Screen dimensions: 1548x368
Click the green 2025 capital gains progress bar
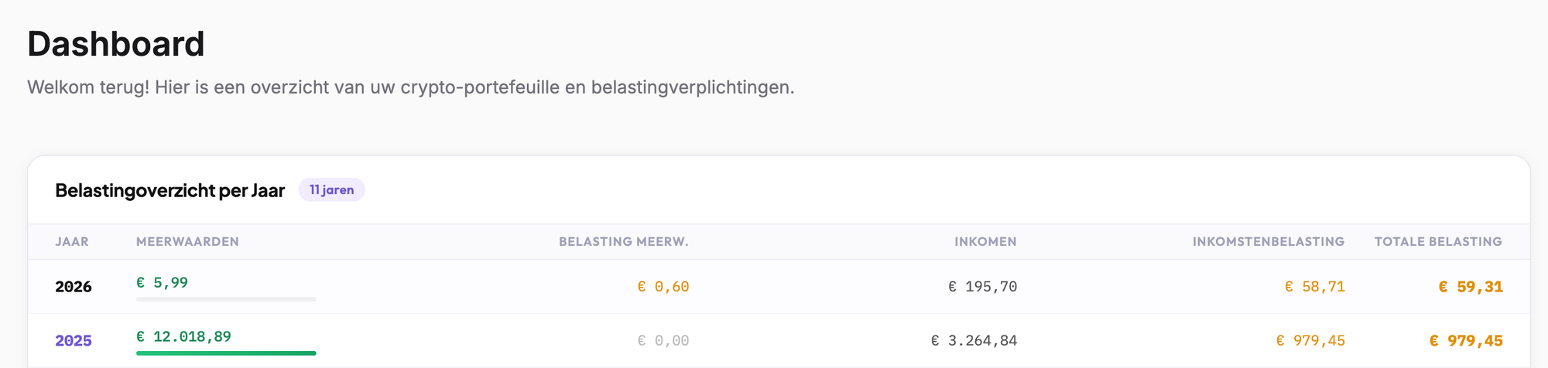pyautogui.click(x=226, y=353)
